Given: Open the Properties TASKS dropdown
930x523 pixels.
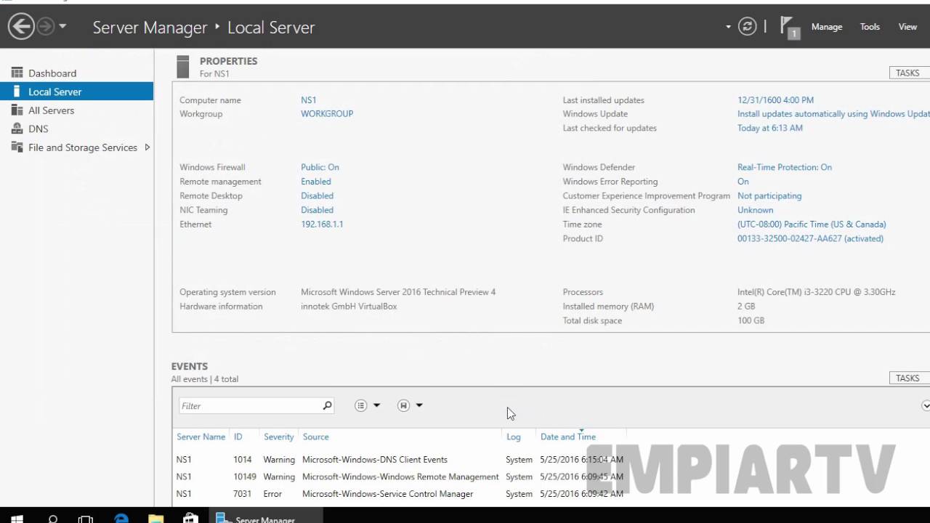Looking at the screenshot, I should tap(909, 73).
